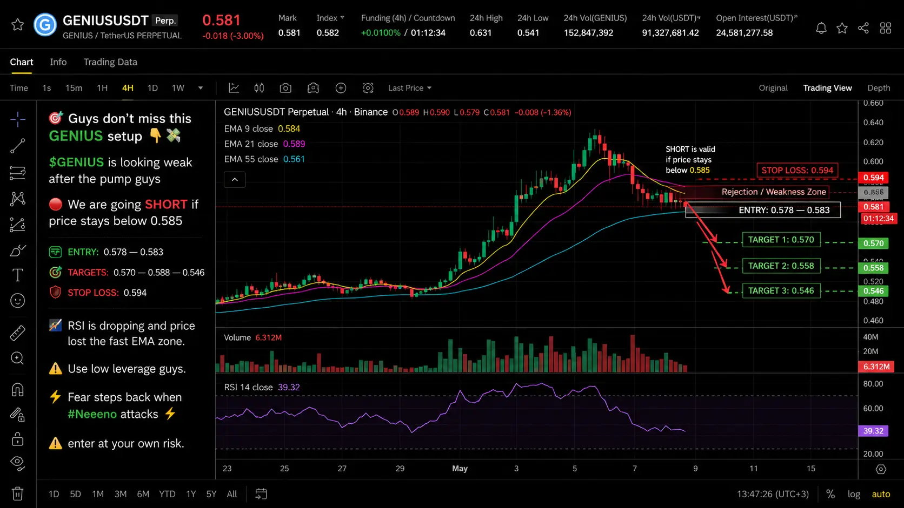Screen dimensions: 904x508
Task: Switch to the Chart tab
Action: point(22,62)
